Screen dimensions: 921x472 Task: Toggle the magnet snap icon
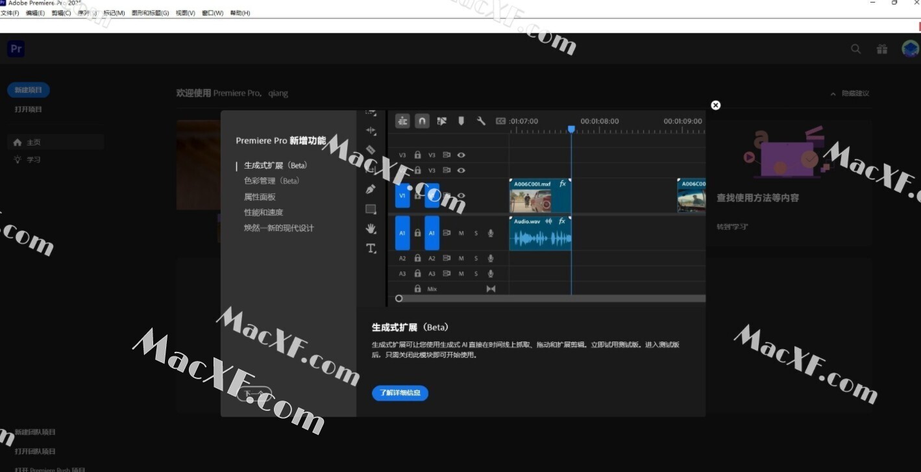pos(422,121)
